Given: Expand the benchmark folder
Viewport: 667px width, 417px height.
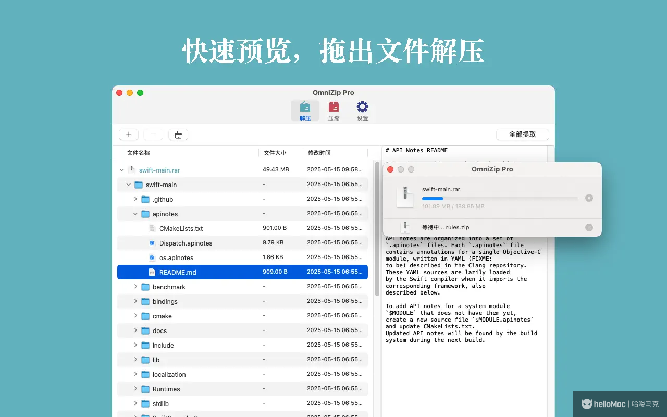Looking at the screenshot, I should [x=135, y=287].
